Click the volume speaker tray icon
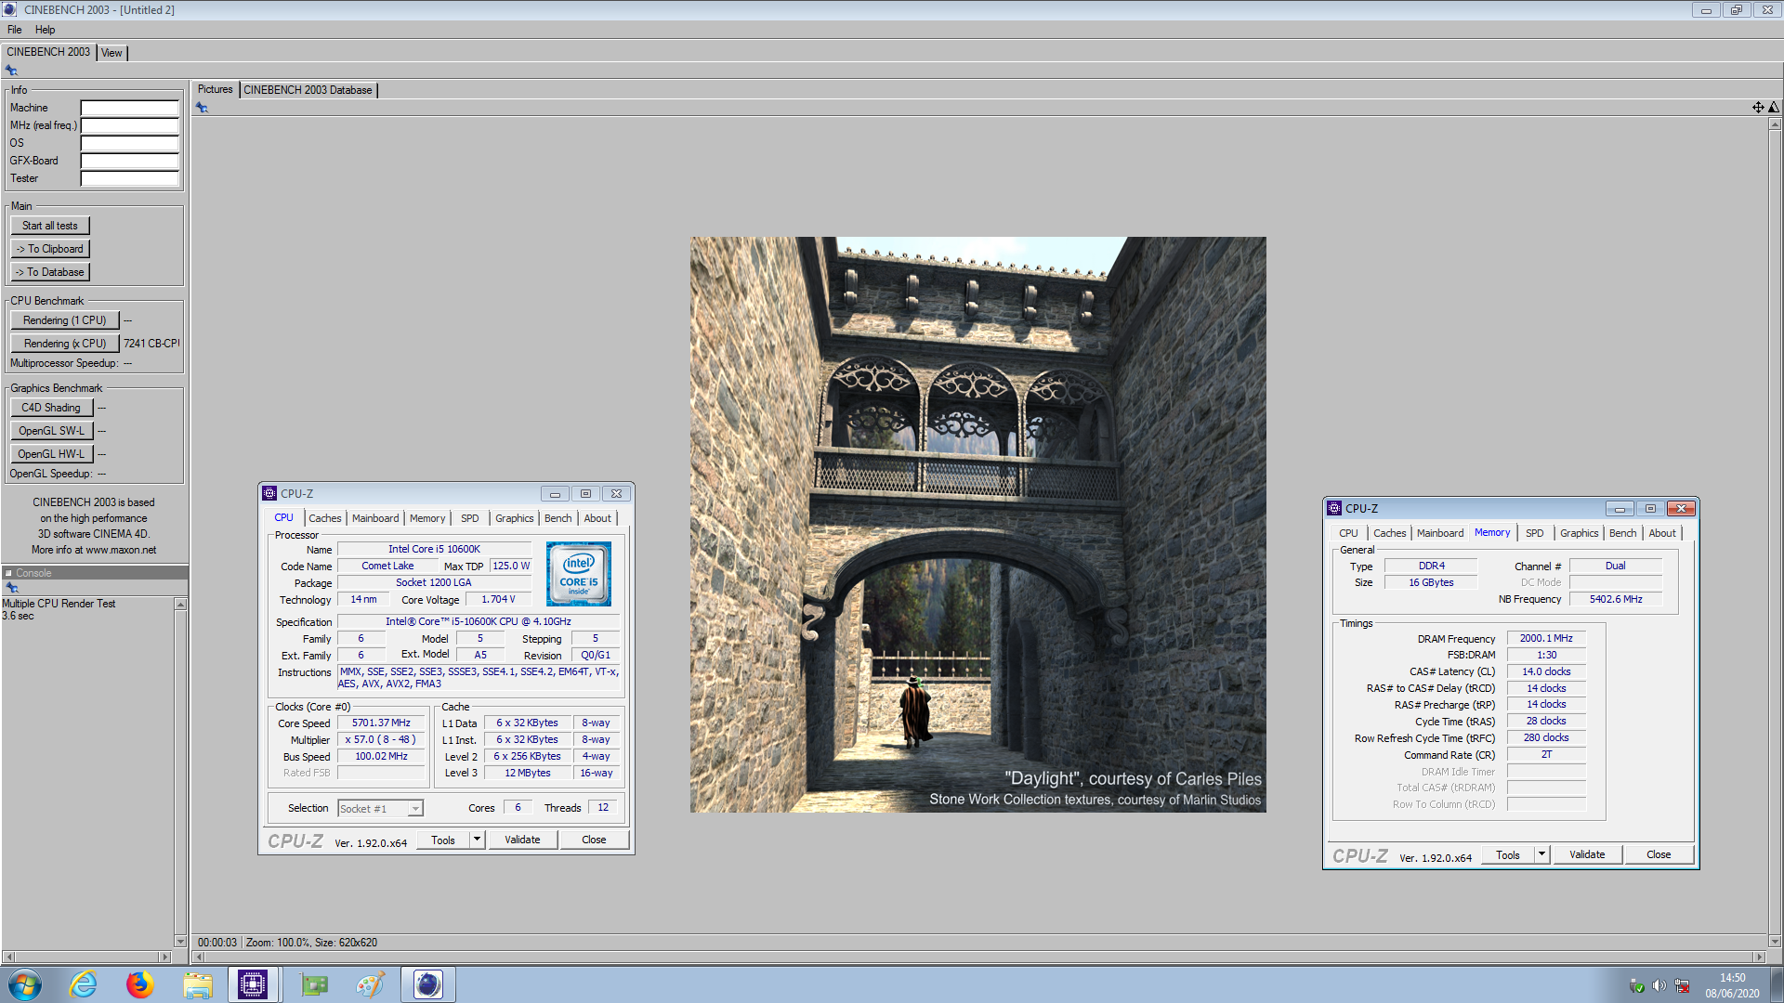Screen dimensions: 1784x1003 (1659, 985)
